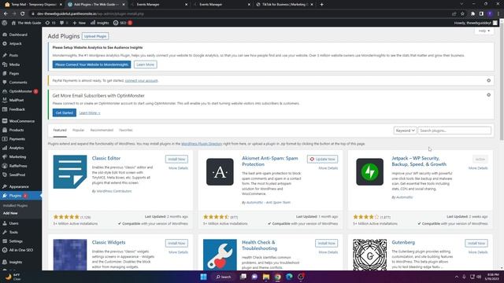Open SeedProd in the sidebar
Screen dimensions: 504x283
click(x=17, y=175)
